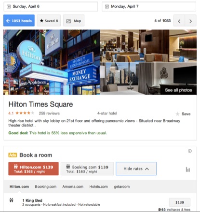This screenshot has height=212, width=200.
Task: Open the check-in date calendar icon
Action: [9, 7]
